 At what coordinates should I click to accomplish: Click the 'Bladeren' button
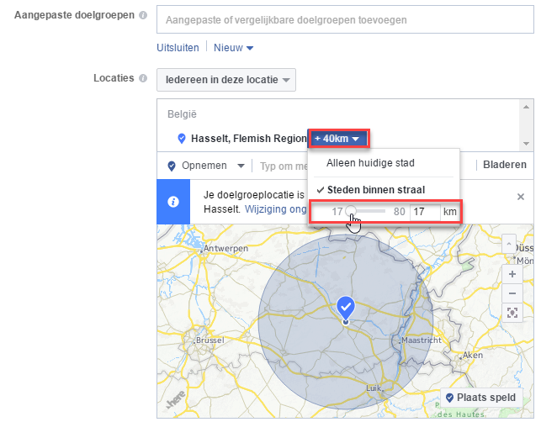tap(505, 166)
